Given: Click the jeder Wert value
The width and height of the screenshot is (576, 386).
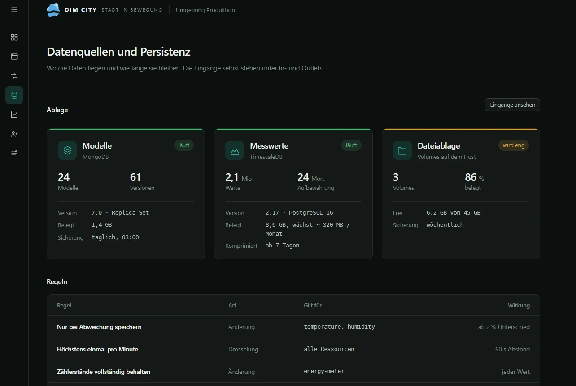Looking at the screenshot, I should click(x=516, y=372).
